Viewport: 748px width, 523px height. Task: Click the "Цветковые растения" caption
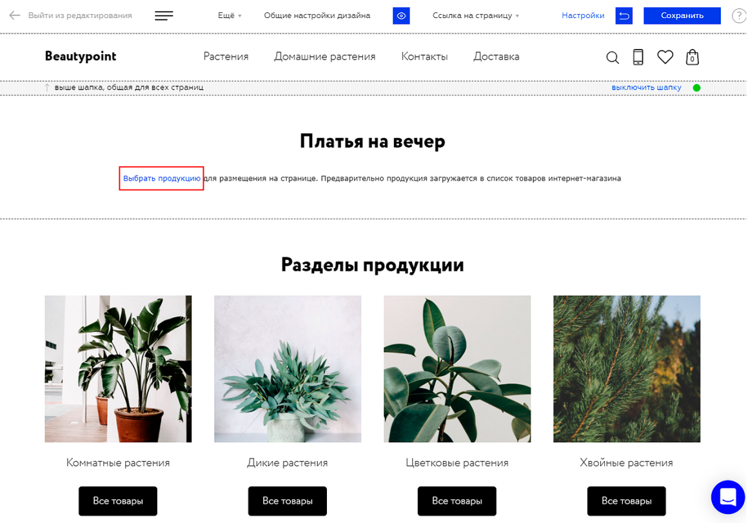click(457, 463)
